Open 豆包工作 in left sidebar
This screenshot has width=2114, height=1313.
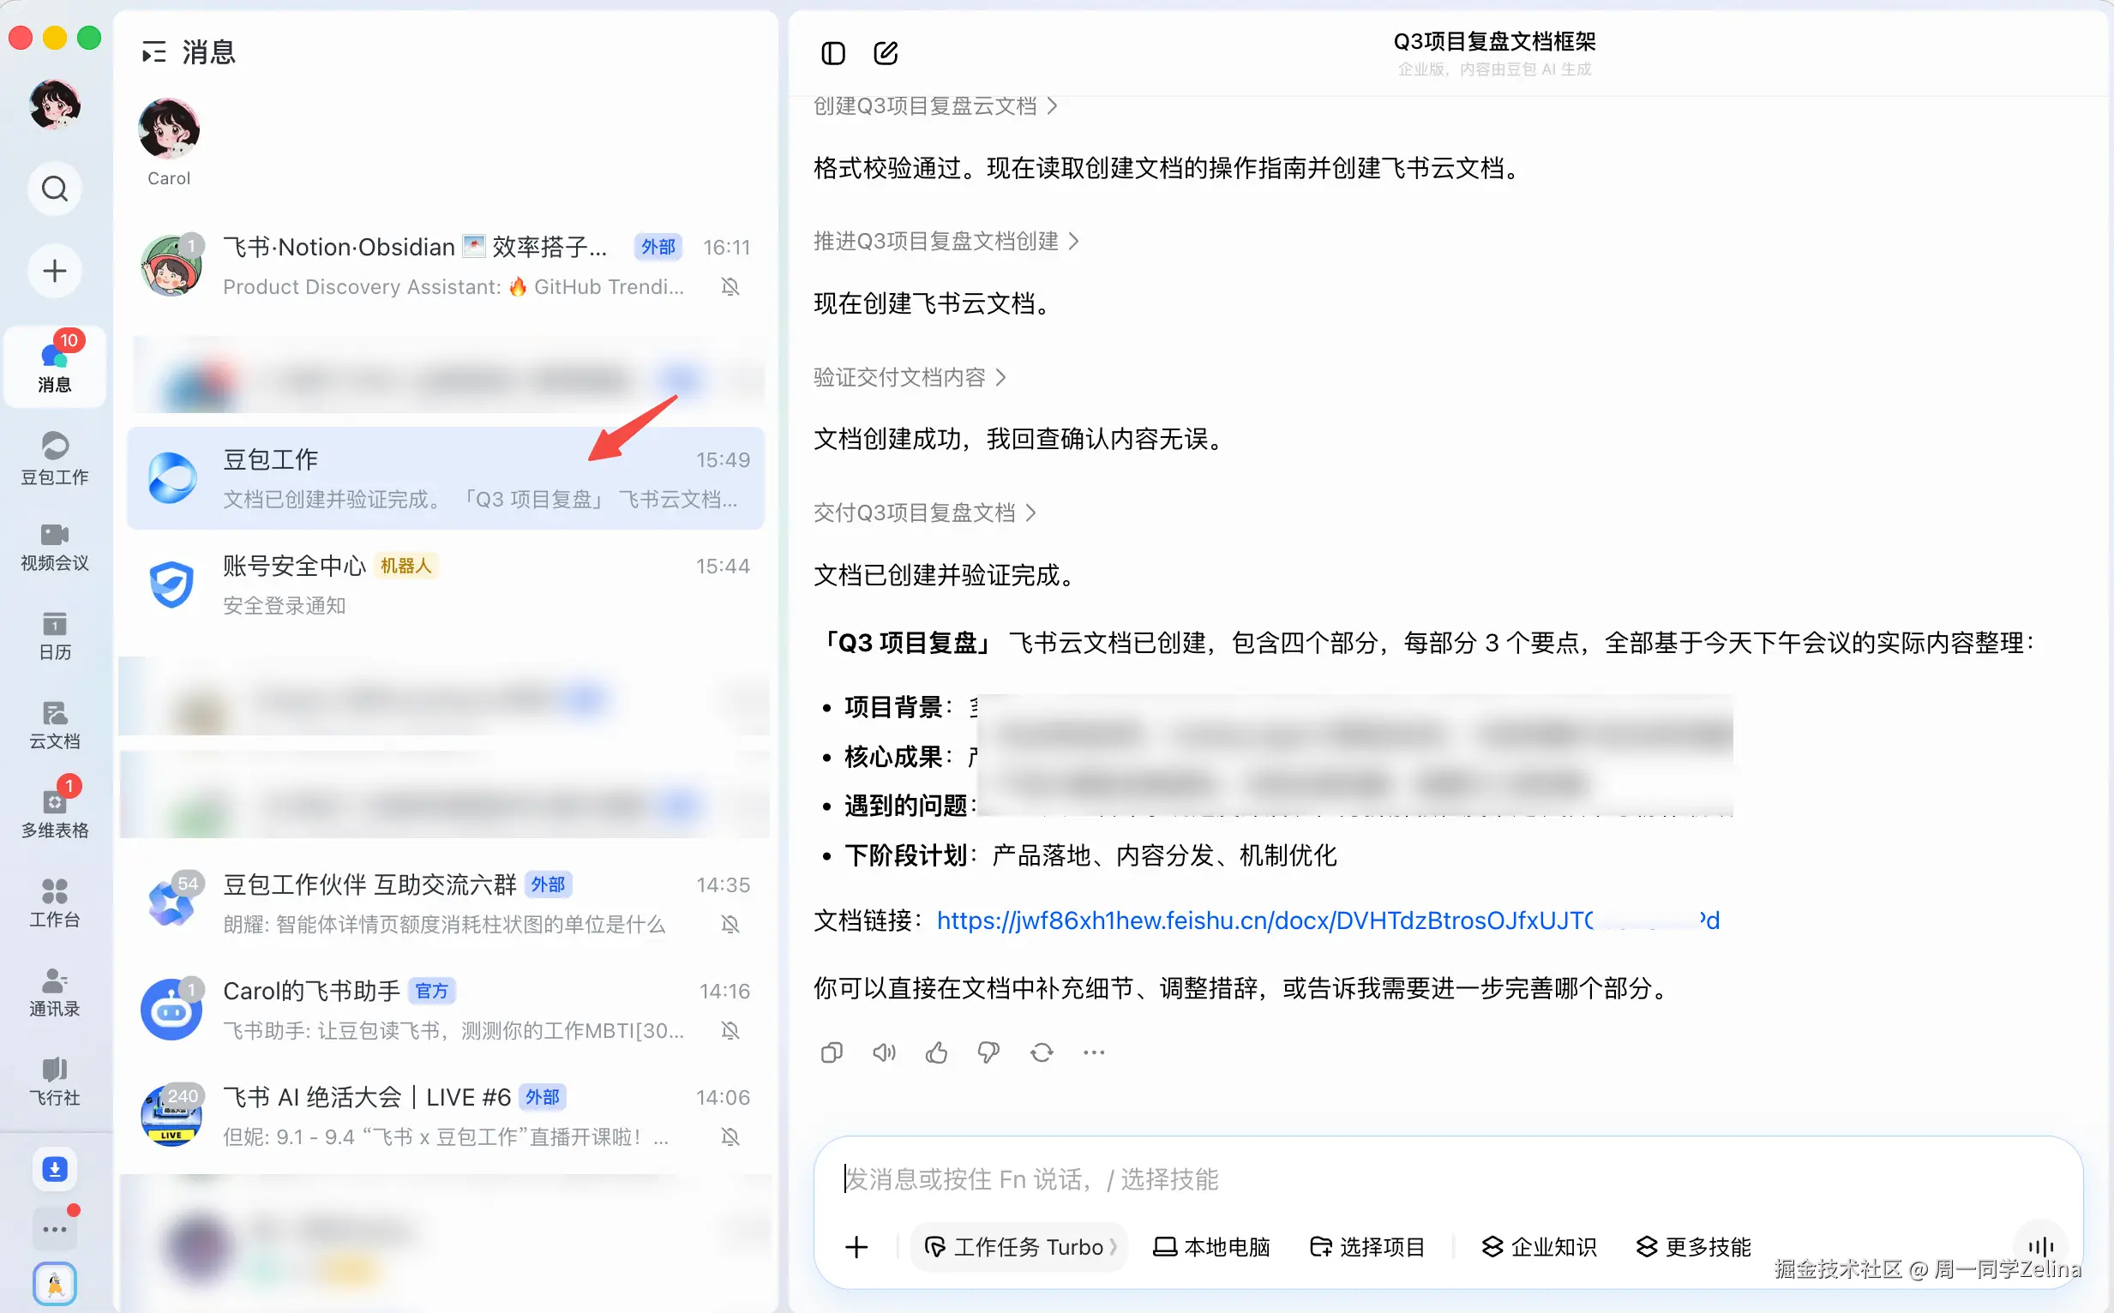point(55,459)
